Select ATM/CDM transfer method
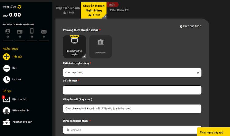The image size is (230, 136). tap(100, 47)
